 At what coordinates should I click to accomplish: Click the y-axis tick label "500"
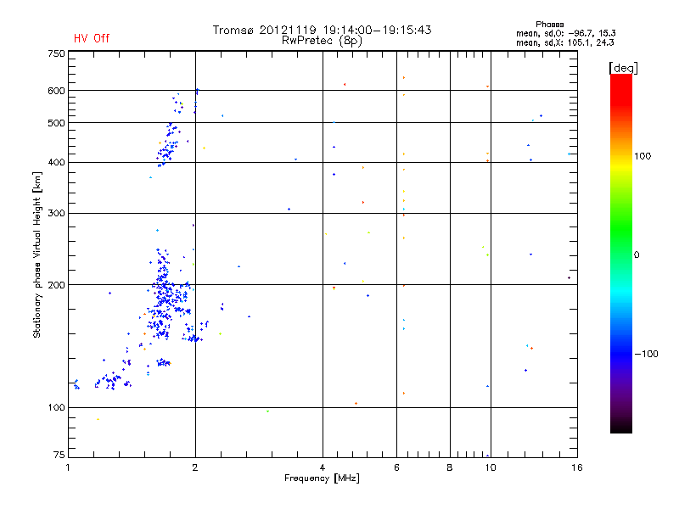pos(56,123)
